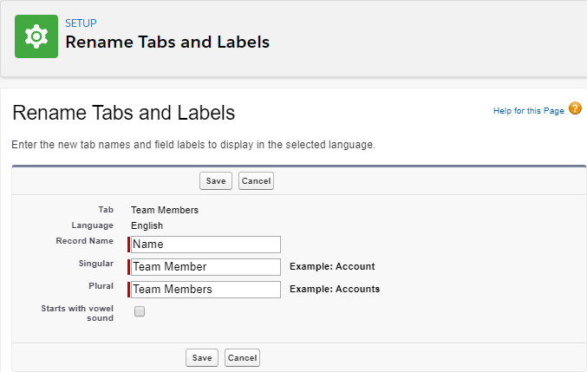Click the English language value
This screenshot has width=587, height=372.
(147, 225)
